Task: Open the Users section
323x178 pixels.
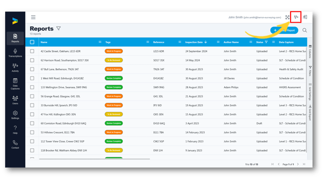Action: coord(15,100)
